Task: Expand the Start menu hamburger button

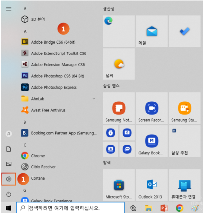Action: [9, 9]
